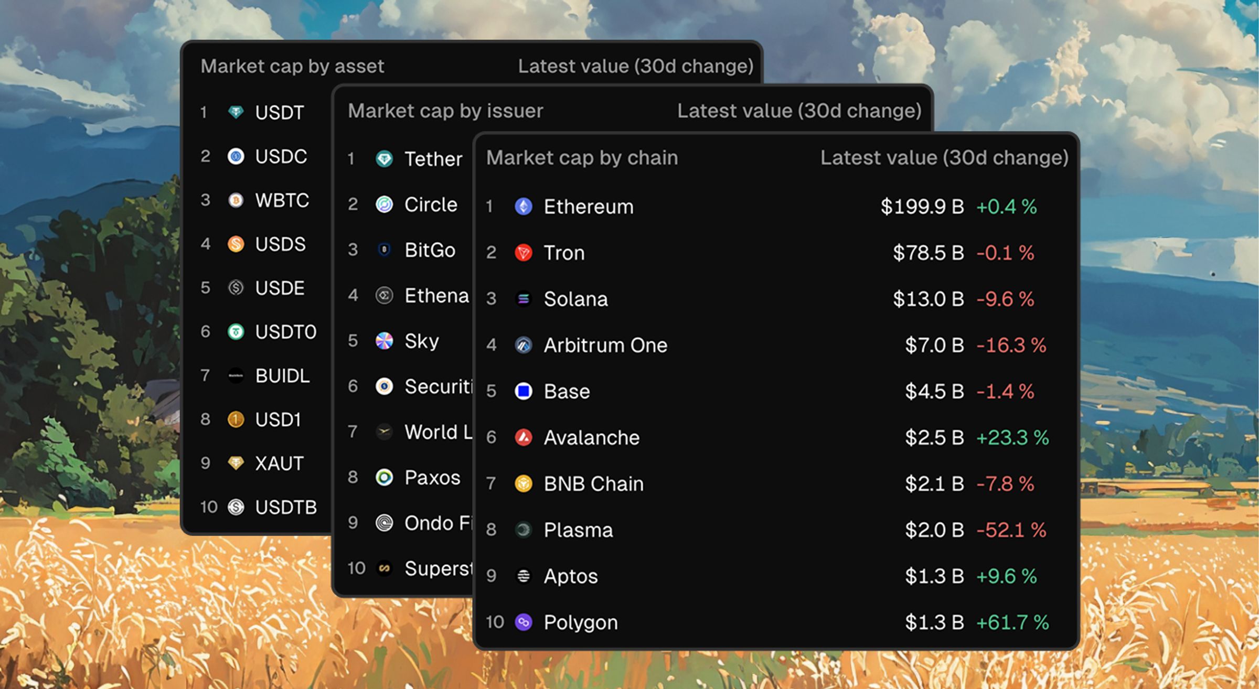Image resolution: width=1259 pixels, height=689 pixels.
Task: Click the Sky rainbow logo icon
Action: (384, 341)
